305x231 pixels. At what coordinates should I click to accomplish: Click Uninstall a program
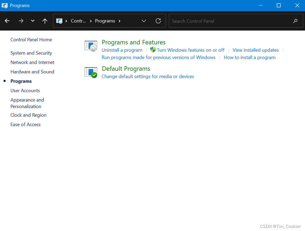[122, 50]
